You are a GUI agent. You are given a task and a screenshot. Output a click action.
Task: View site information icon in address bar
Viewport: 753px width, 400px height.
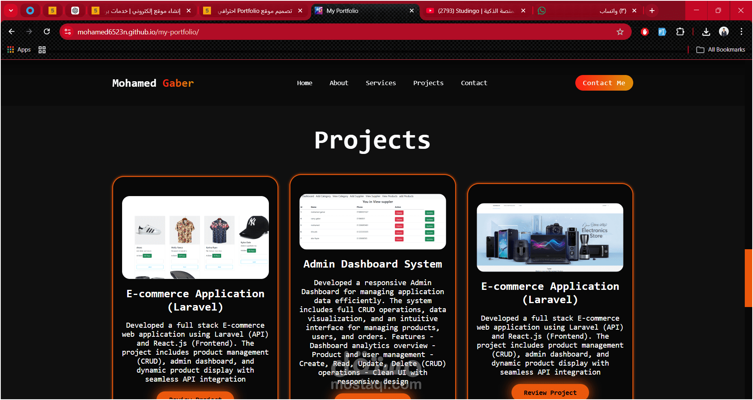point(68,32)
